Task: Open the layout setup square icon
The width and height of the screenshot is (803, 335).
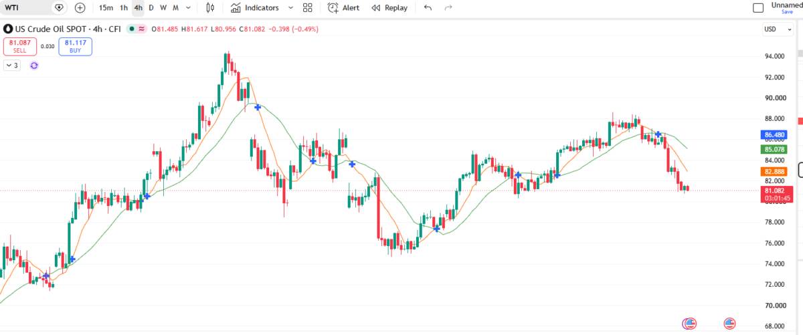Action: pyautogui.click(x=758, y=8)
